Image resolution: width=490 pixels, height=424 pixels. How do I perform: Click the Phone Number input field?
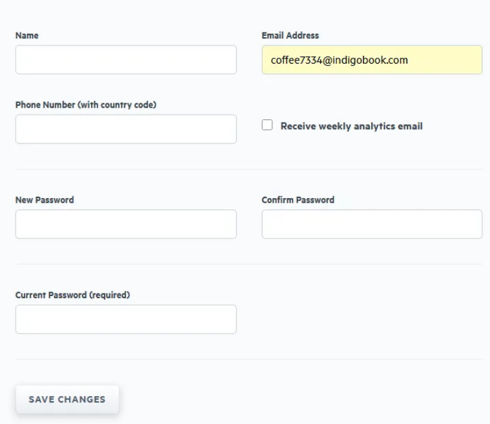[x=125, y=129]
